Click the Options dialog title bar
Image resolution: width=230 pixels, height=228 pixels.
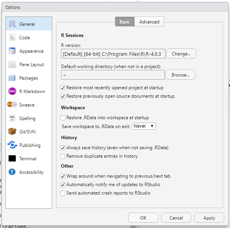[x=115, y=7]
